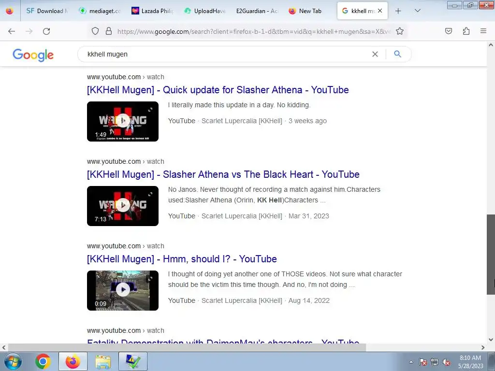Viewport: 495px width, 371px height.
Task: Open Save to Pocket icon
Action: pyautogui.click(x=449, y=31)
